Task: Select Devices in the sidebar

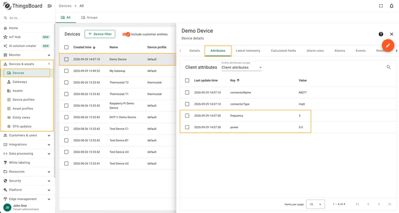Action: pyautogui.click(x=27, y=73)
